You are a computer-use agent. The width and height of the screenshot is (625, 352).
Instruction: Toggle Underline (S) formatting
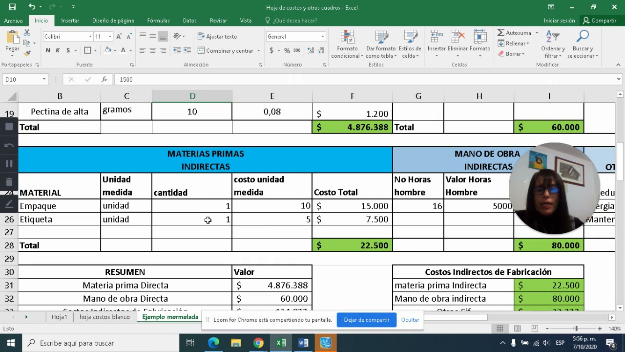(68, 50)
